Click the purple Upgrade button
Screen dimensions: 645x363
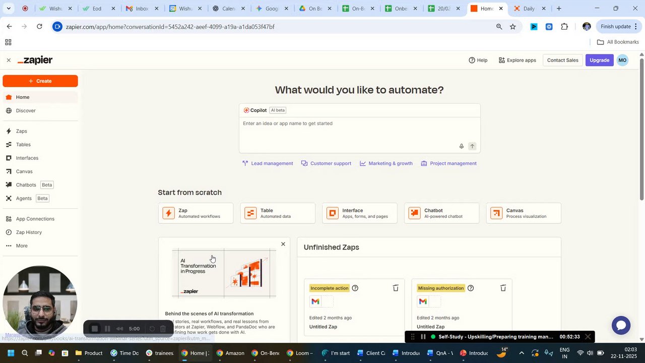point(599,60)
